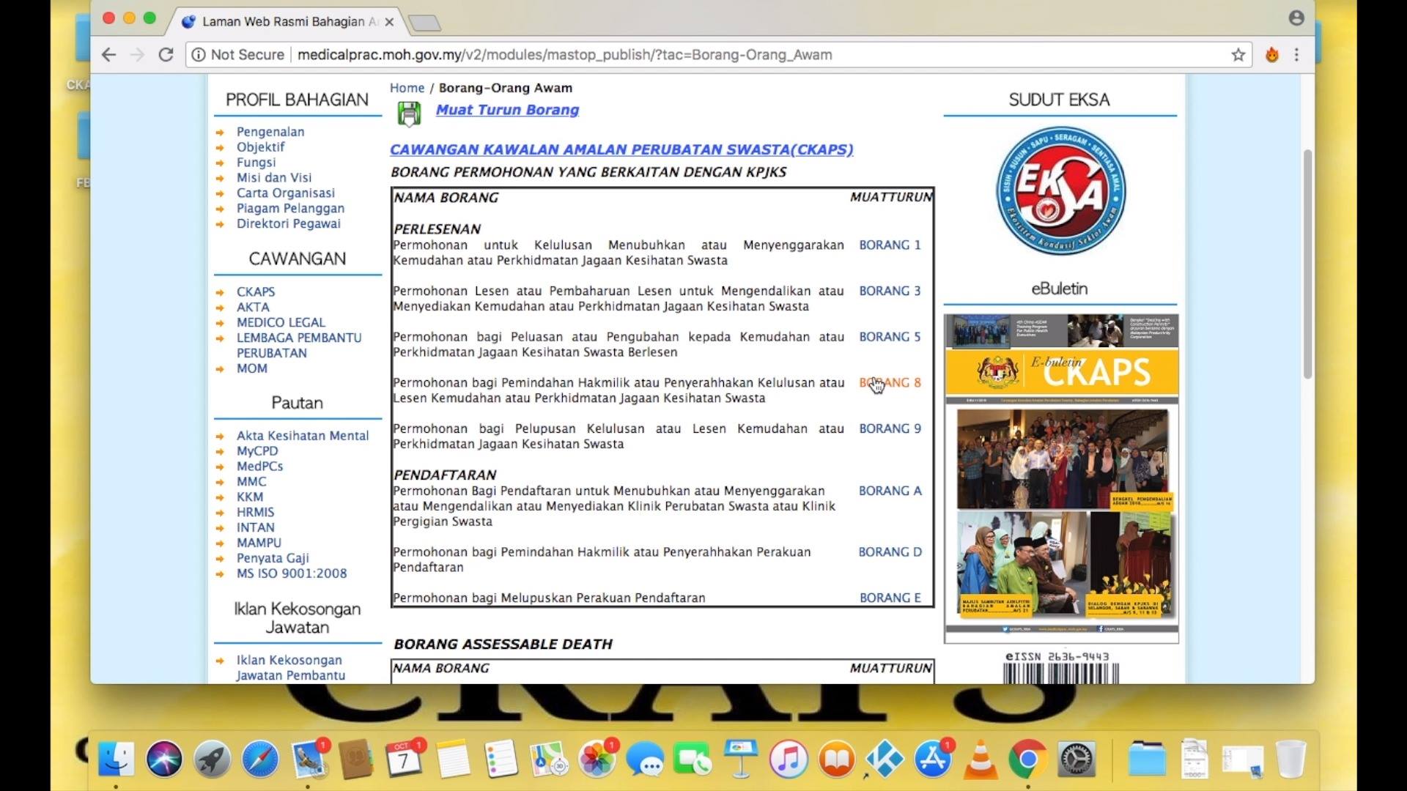
Task: Open MS ISO 9001:2008 link
Action: click(292, 573)
